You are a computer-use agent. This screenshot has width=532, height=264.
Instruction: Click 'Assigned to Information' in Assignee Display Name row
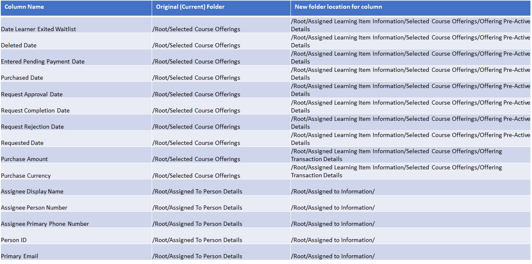point(411,187)
